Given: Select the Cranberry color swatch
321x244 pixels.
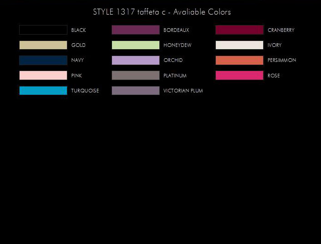Looking at the screenshot, I should pyautogui.click(x=239, y=30).
